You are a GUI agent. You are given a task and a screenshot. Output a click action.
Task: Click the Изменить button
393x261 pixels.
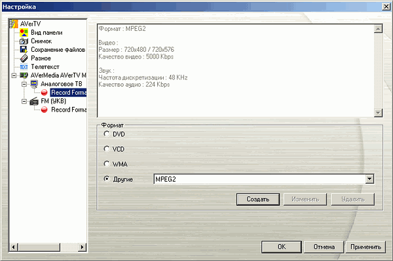point(305,199)
